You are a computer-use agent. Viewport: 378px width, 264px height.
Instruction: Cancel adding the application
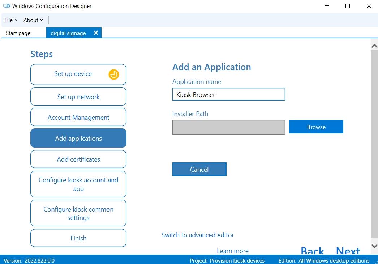pos(199,169)
